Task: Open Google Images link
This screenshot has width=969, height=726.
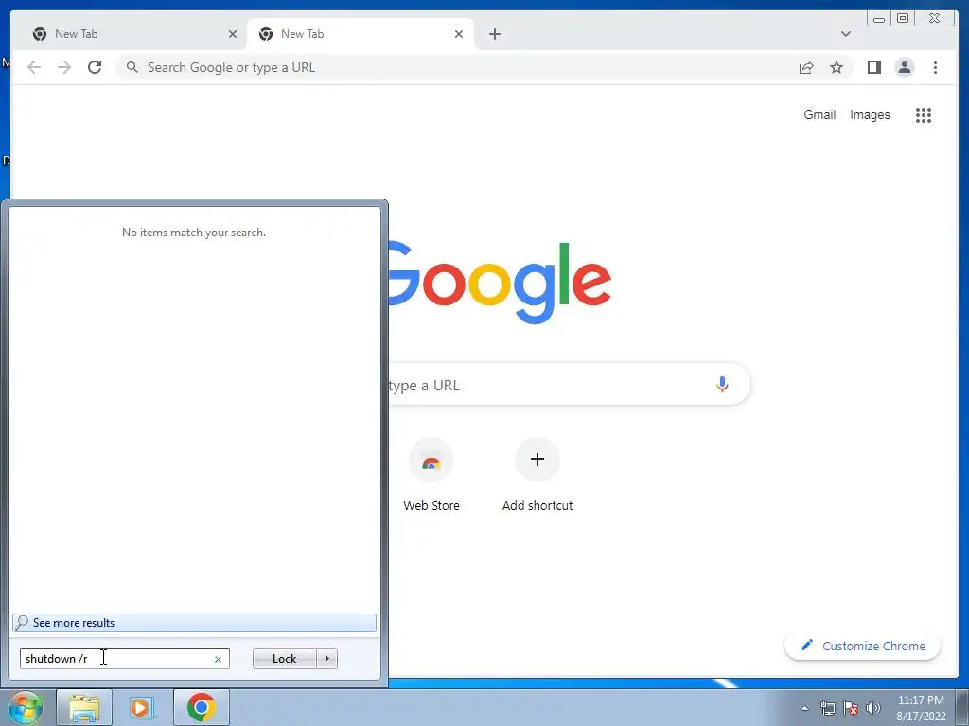Action: pyautogui.click(x=870, y=114)
